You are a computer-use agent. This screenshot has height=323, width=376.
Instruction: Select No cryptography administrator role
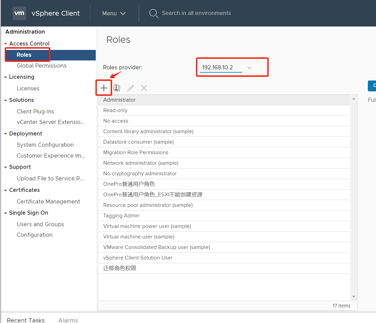click(224, 174)
